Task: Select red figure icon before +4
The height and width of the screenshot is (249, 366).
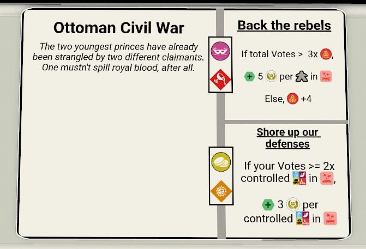Action: point(292,100)
